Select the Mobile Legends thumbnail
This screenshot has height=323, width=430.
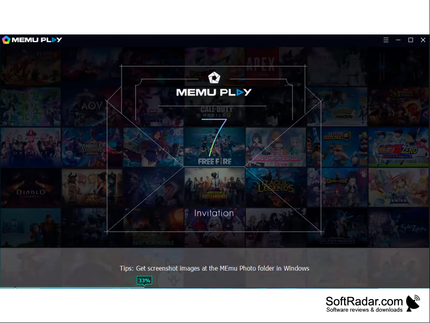click(92, 147)
